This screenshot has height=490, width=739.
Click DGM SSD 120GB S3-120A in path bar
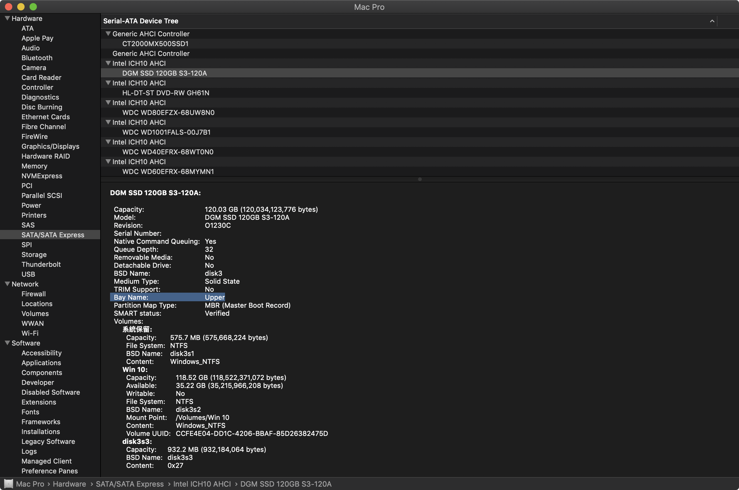[x=286, y=484]
